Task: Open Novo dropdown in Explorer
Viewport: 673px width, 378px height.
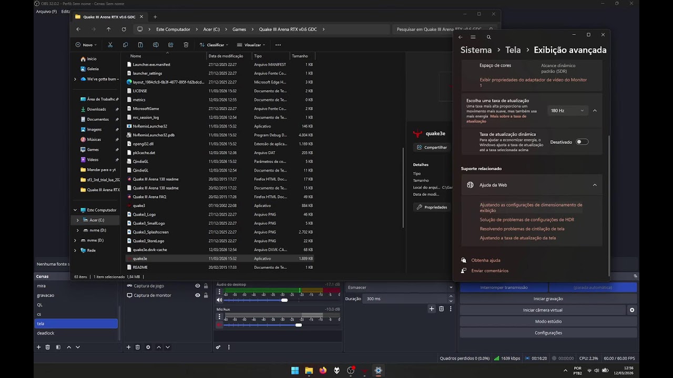Action: coord(86,45)
